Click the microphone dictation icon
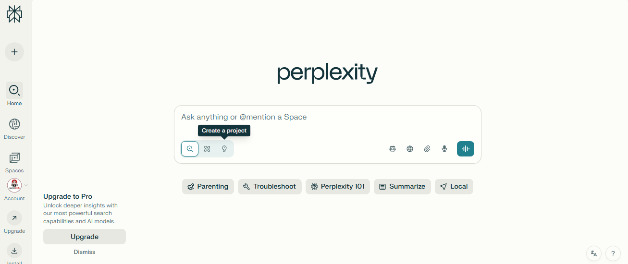Image resolution: width=628 pixels, height=264 pixels. tap(444, 149)
